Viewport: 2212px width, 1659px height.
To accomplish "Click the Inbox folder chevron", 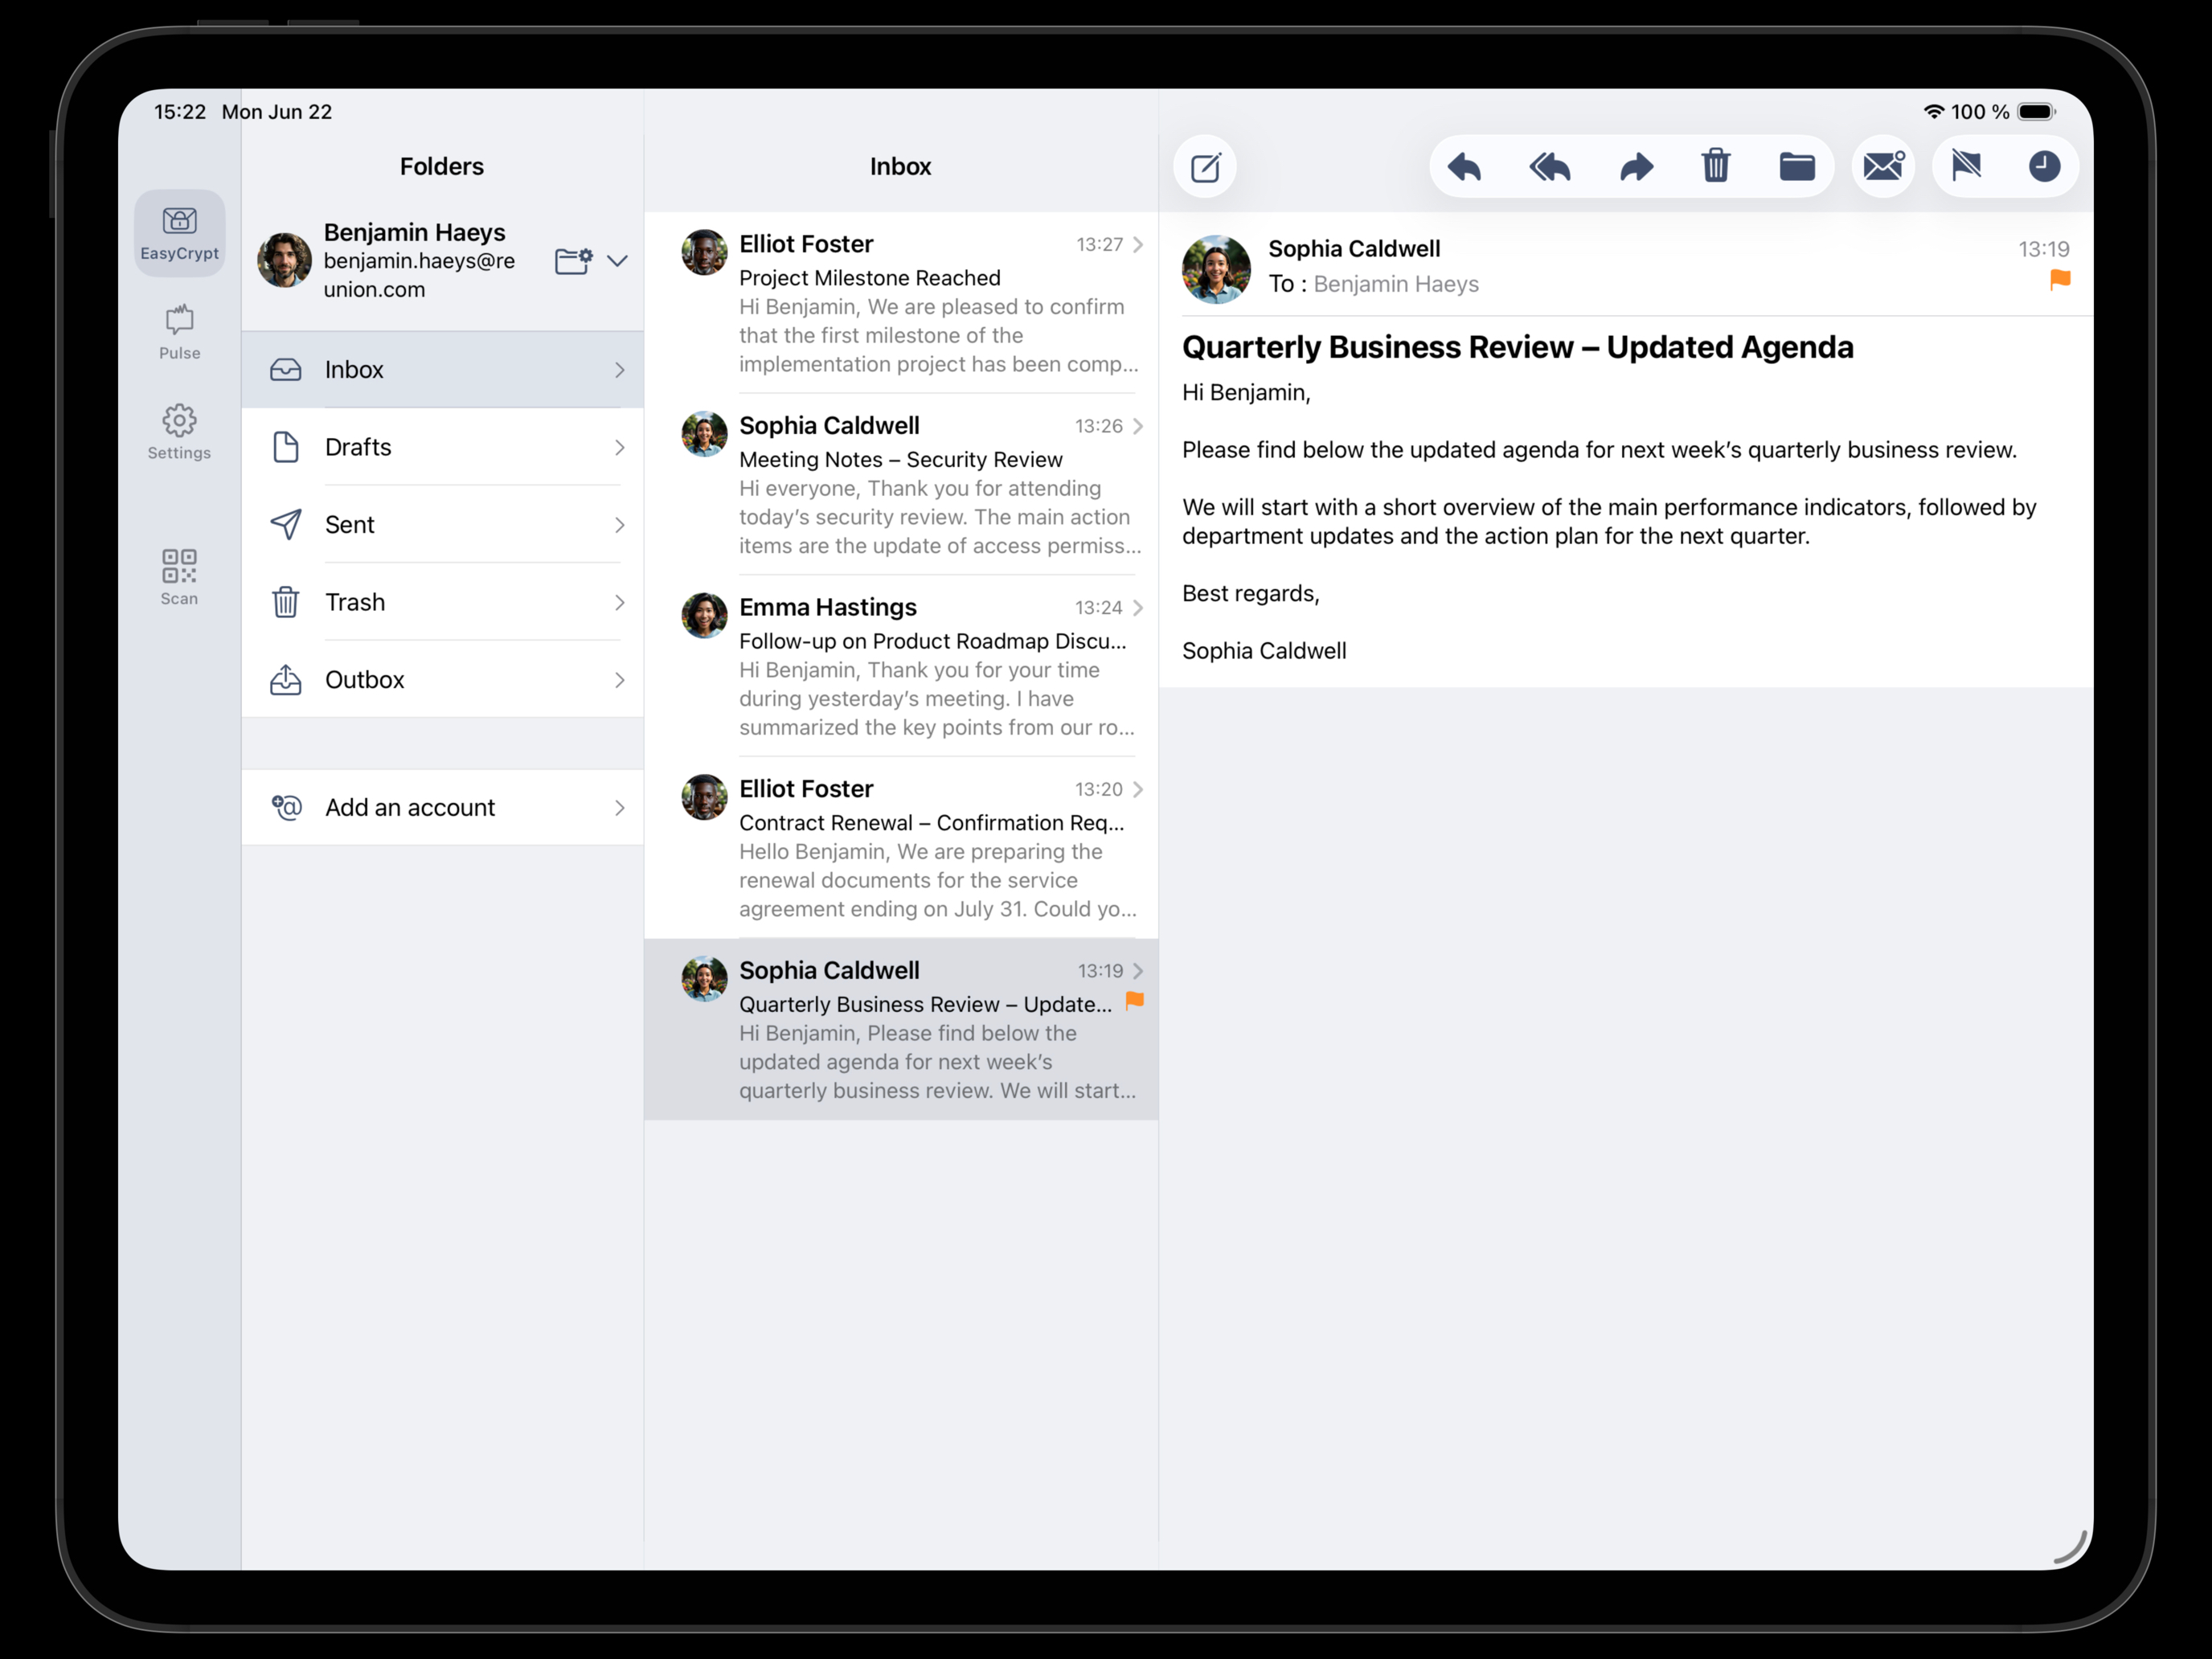I will click(x=620, y=370).
